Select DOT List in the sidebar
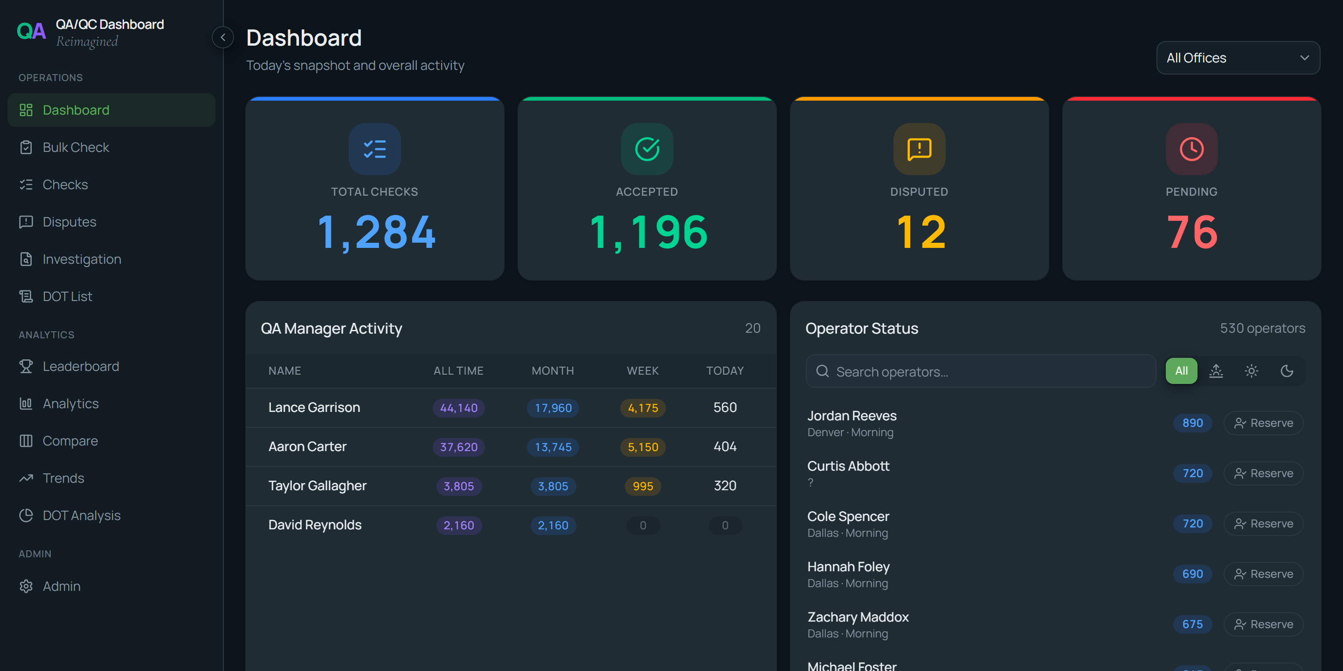 [111, 296]
